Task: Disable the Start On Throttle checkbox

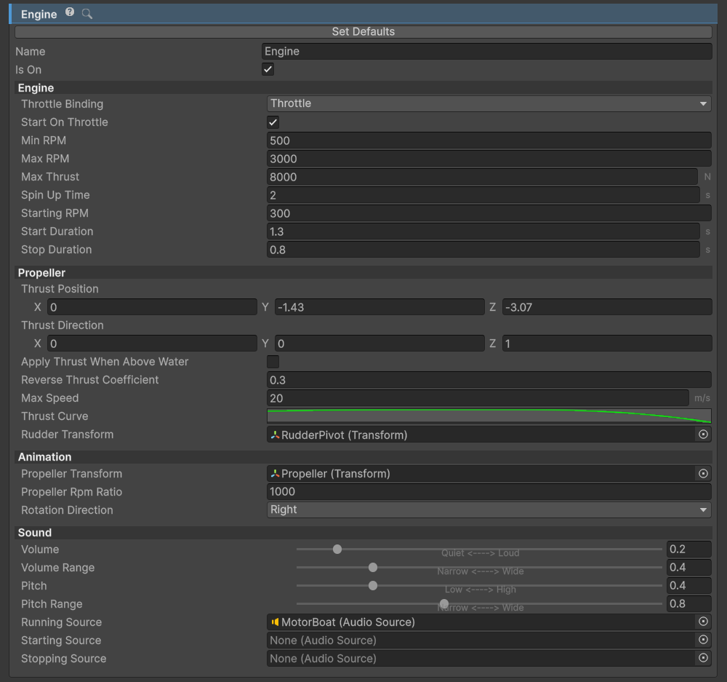Action: pos(273,122)
